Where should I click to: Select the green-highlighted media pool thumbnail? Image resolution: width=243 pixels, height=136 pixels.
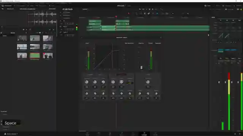pos(35,56)
